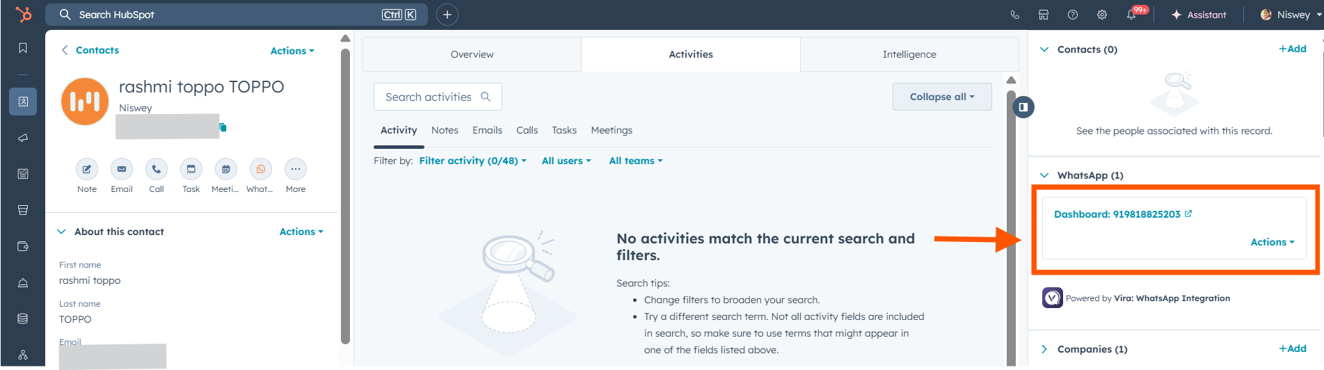Screen dimensions: 1324x370
Task: Switch to the Activities tab
Action: (x=691, y=54)
